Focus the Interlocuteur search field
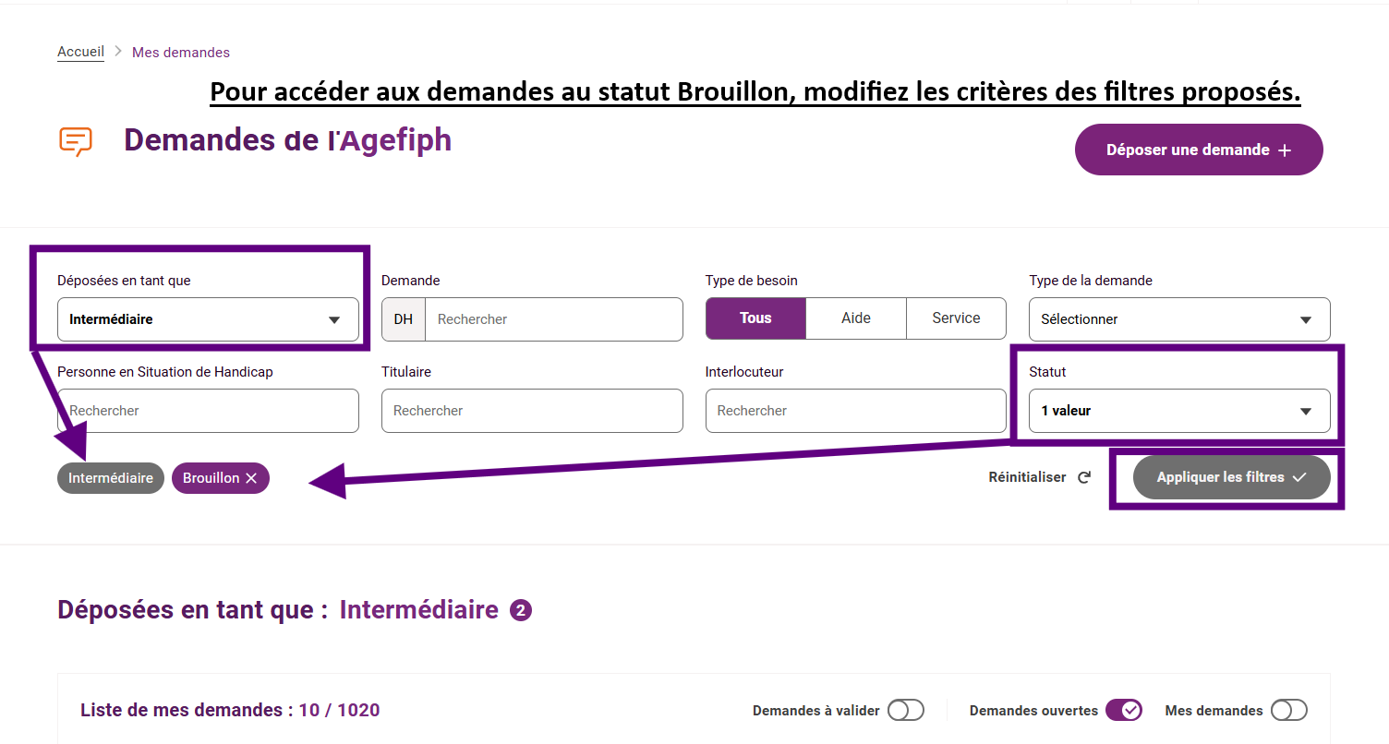 (856, 411)
